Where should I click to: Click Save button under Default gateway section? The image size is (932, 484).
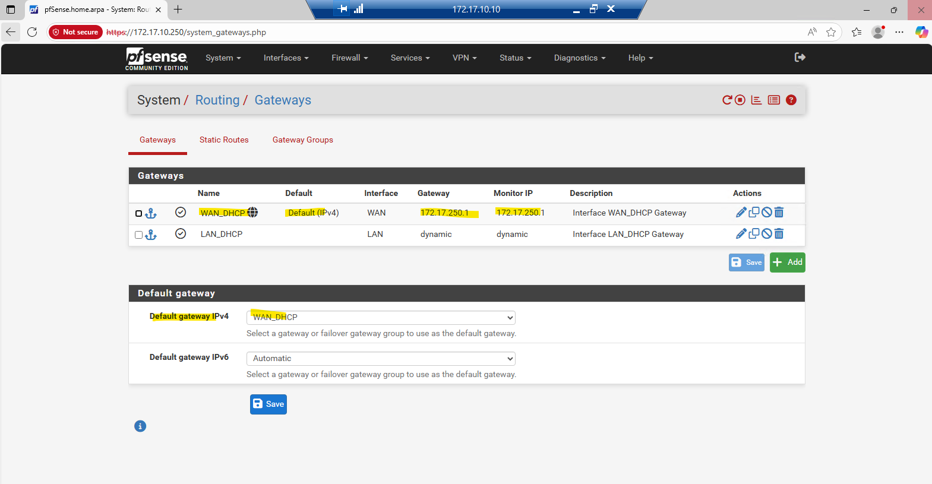(x=268, y=404)
